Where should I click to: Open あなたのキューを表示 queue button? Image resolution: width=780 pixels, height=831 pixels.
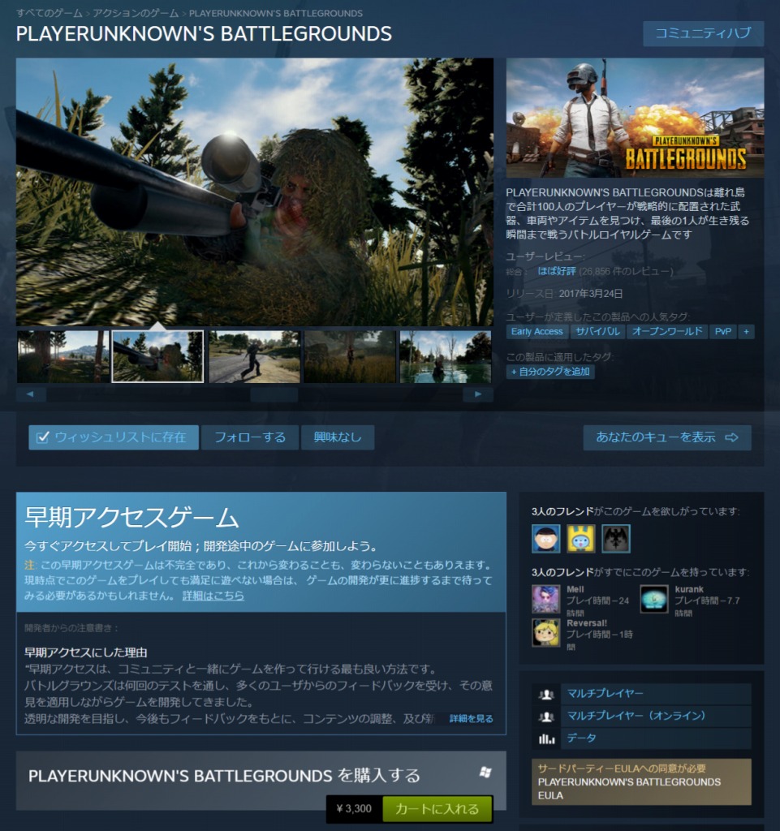[x=667, y=437]
